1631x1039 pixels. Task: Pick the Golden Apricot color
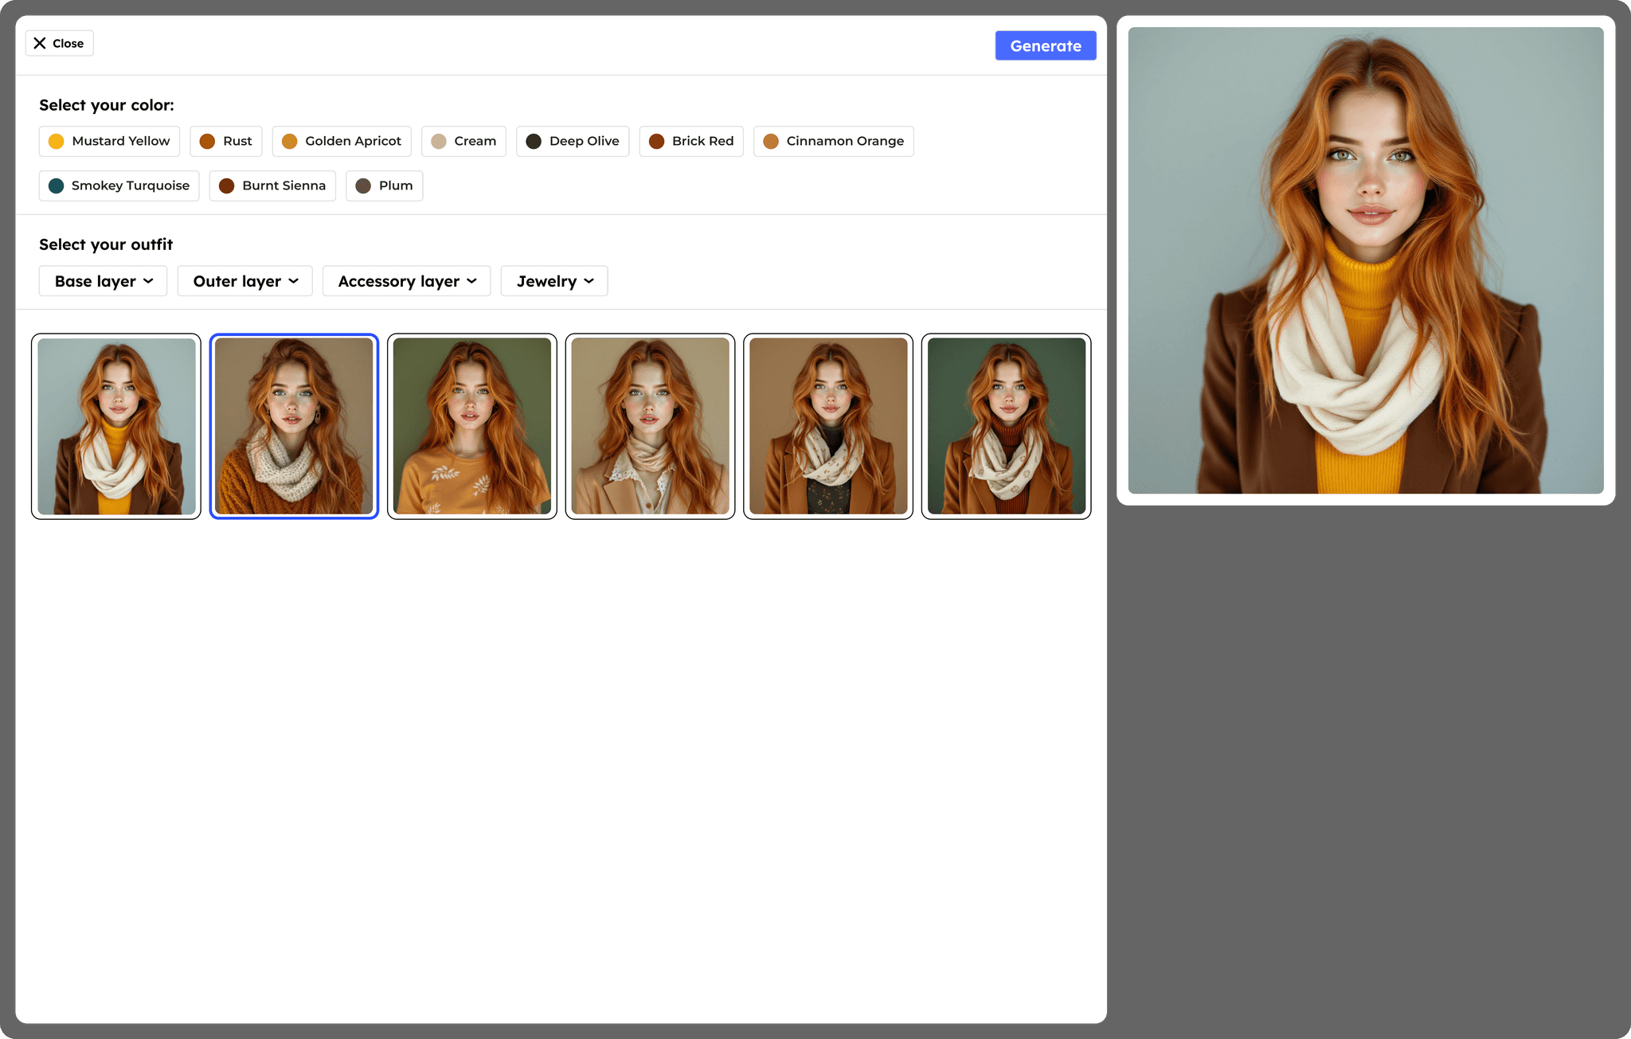click(x=342, y=141)
